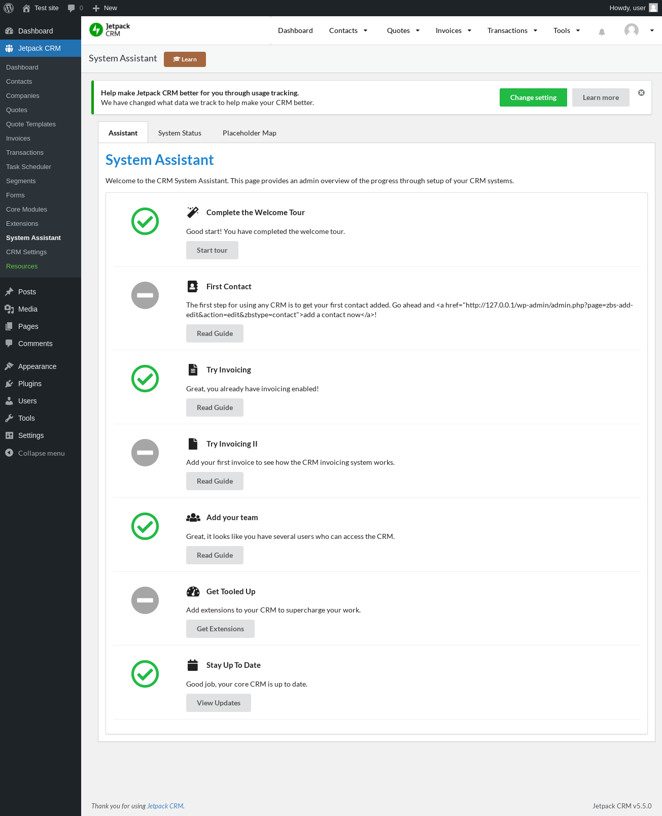Click the Collapse menu arrow icon
Viewport: 662px width, 816px height.
coord(9,453)
